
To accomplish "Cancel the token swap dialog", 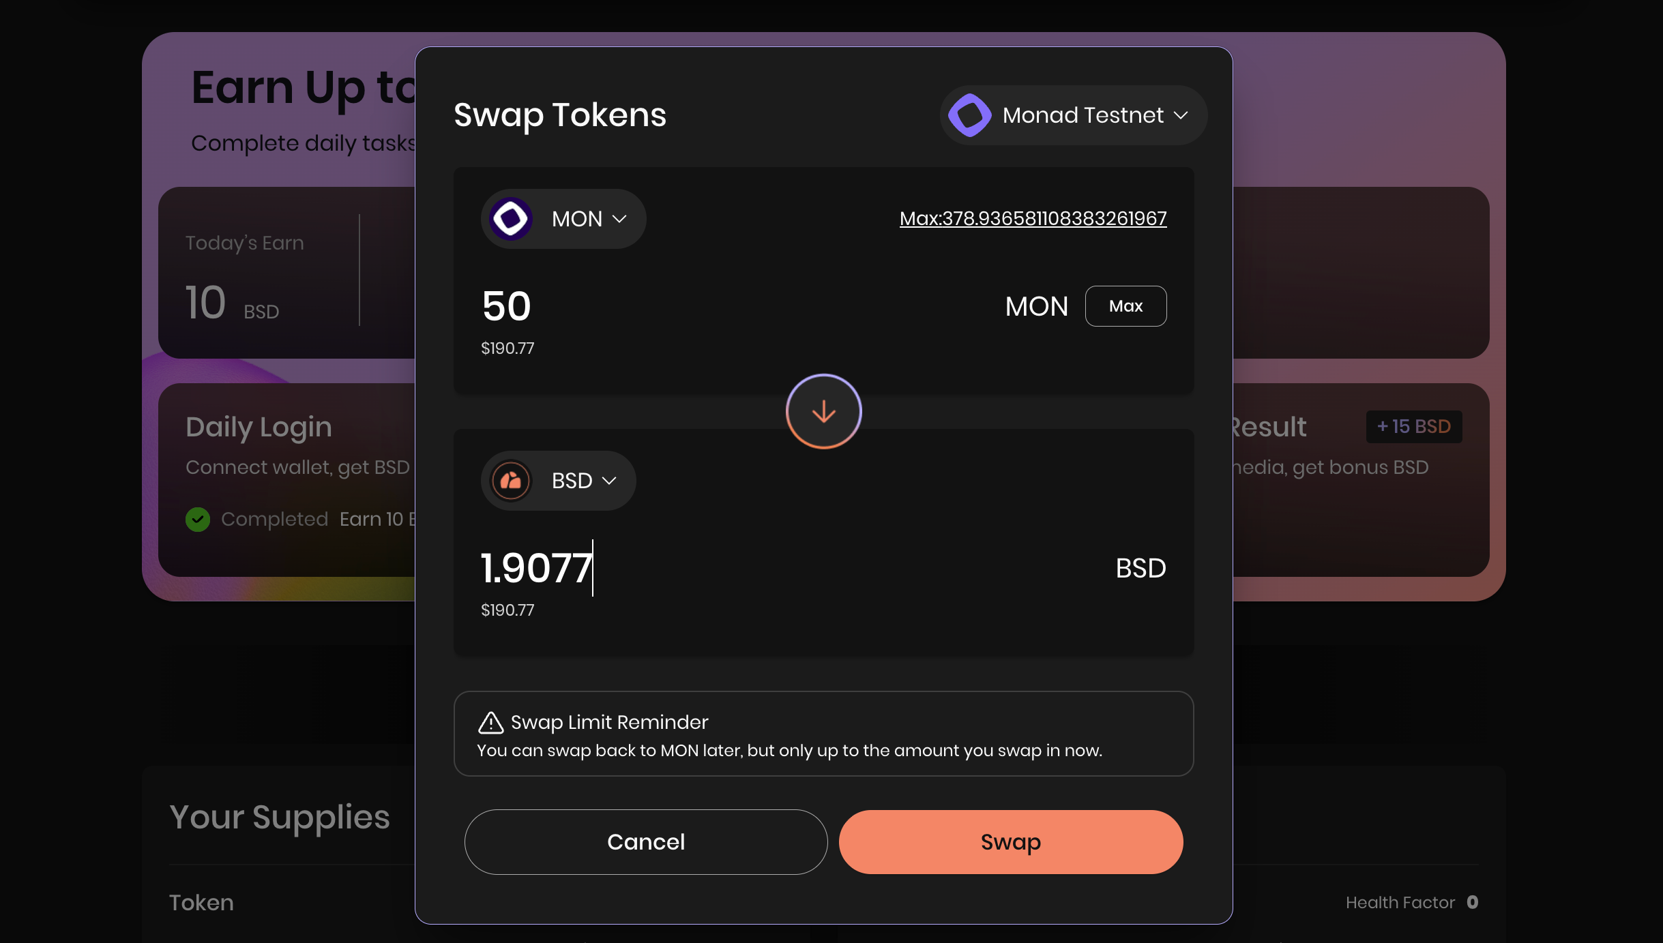I will 645,841.
